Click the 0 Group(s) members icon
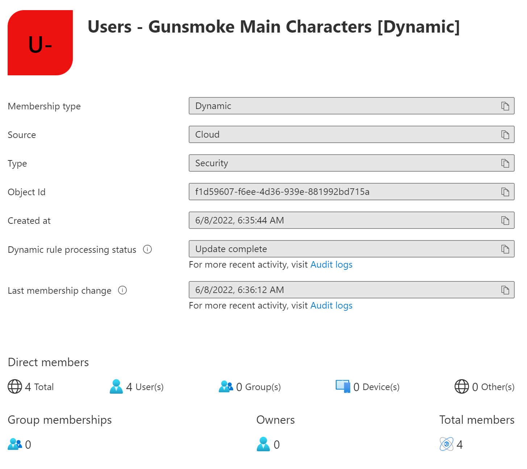The image size is (527, 469). [226, 386]
